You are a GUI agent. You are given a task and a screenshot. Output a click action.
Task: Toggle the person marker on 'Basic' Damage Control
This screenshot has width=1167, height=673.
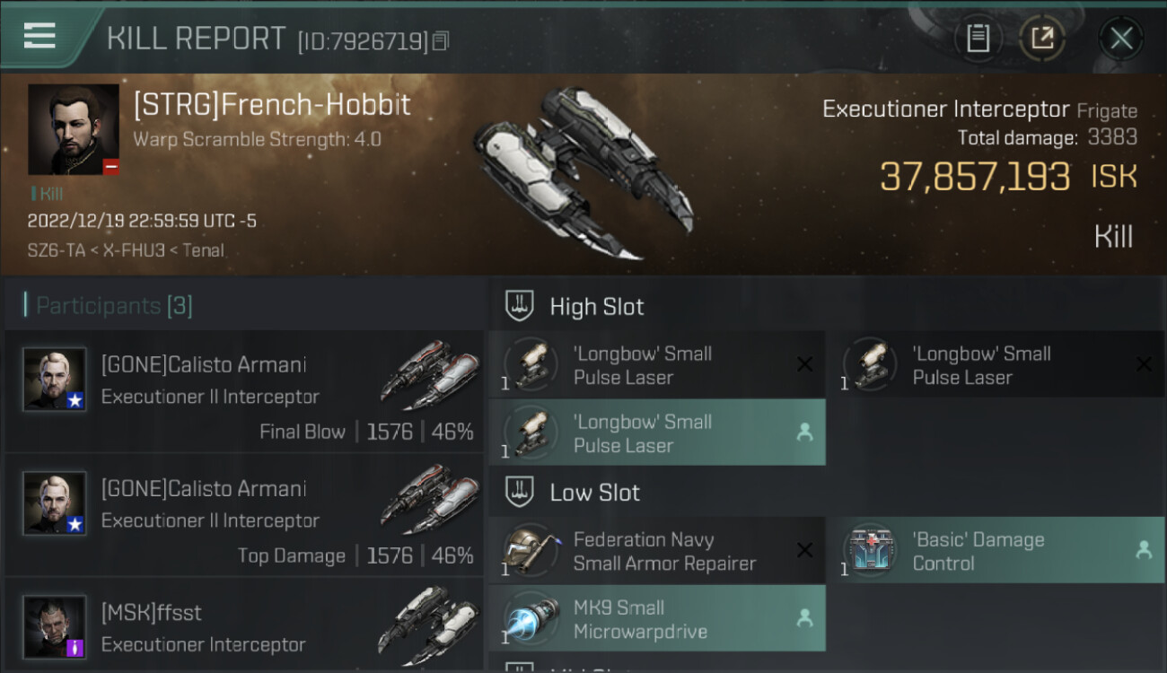tap(1144, 550)
